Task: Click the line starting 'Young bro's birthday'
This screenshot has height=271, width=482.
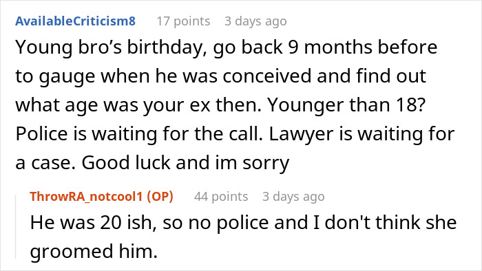Action: click(x=227, y=47)
